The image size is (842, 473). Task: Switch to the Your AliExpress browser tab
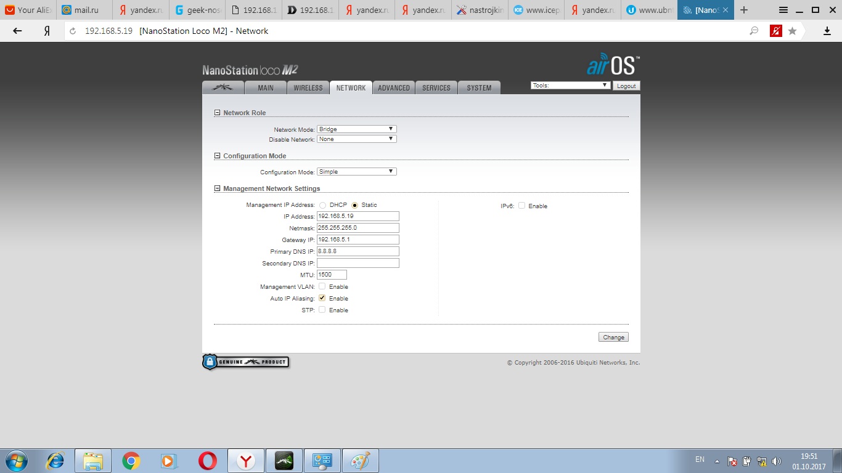[x=28, y=10]
